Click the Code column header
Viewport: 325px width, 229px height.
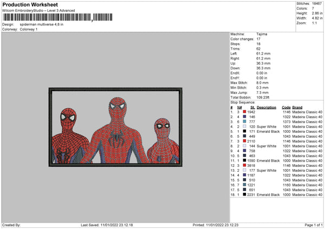pyautogui.click(x=287, y=107)
